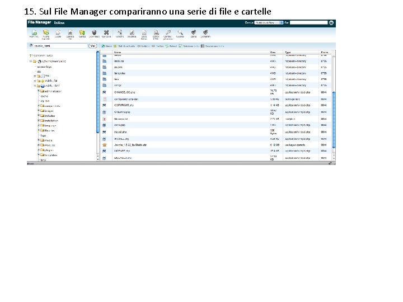Click the Nuova Cartella toolbar icon
The width and height of the screenshot is (403, 302).
[46, 35]
